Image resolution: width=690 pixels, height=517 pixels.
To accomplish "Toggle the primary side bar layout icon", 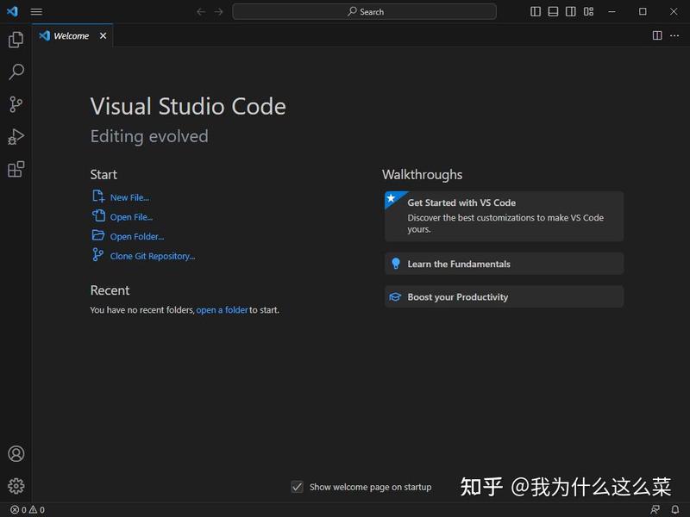I will [536, 12].
